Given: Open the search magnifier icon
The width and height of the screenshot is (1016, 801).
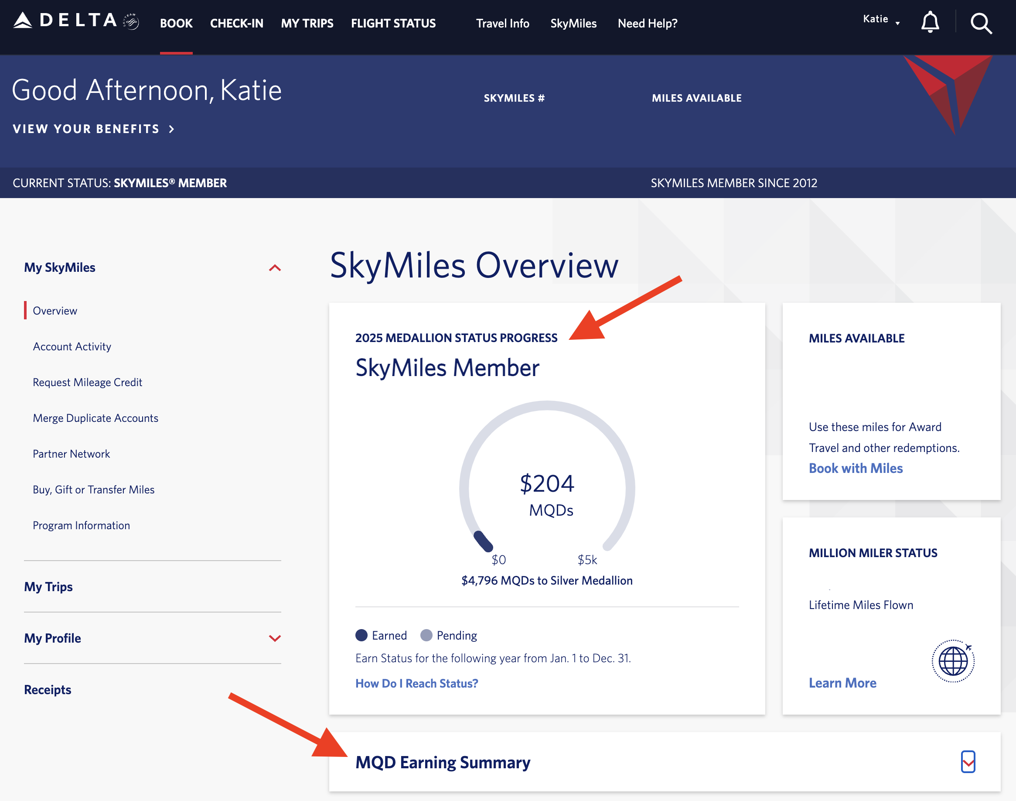Looking at the screenshot, I should pos(981,23).
